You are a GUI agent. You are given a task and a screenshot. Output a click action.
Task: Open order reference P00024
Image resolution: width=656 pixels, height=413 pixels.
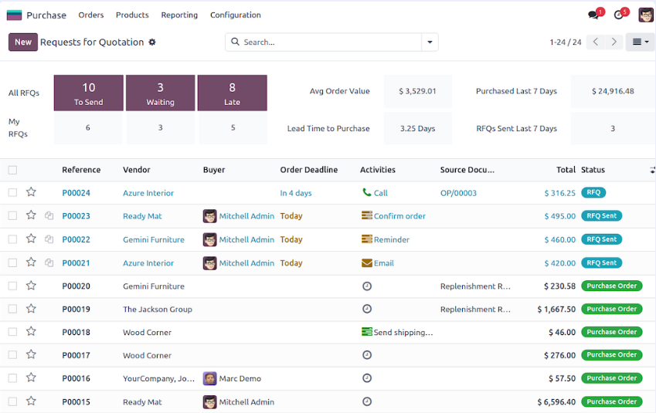click(76, 193)
